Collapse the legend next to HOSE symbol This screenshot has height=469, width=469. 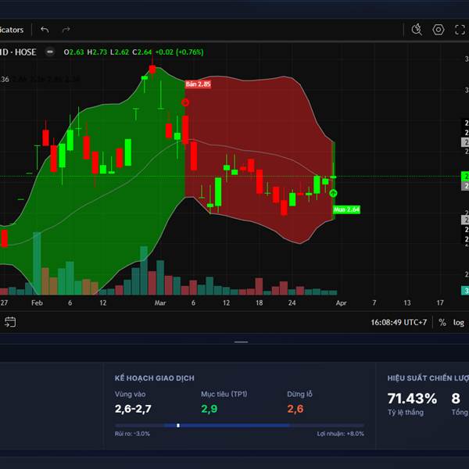pos(50,52)
